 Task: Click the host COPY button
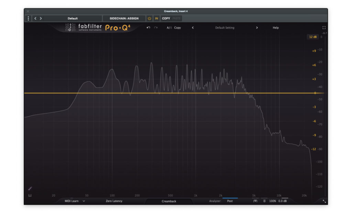(x=166, y=19)
